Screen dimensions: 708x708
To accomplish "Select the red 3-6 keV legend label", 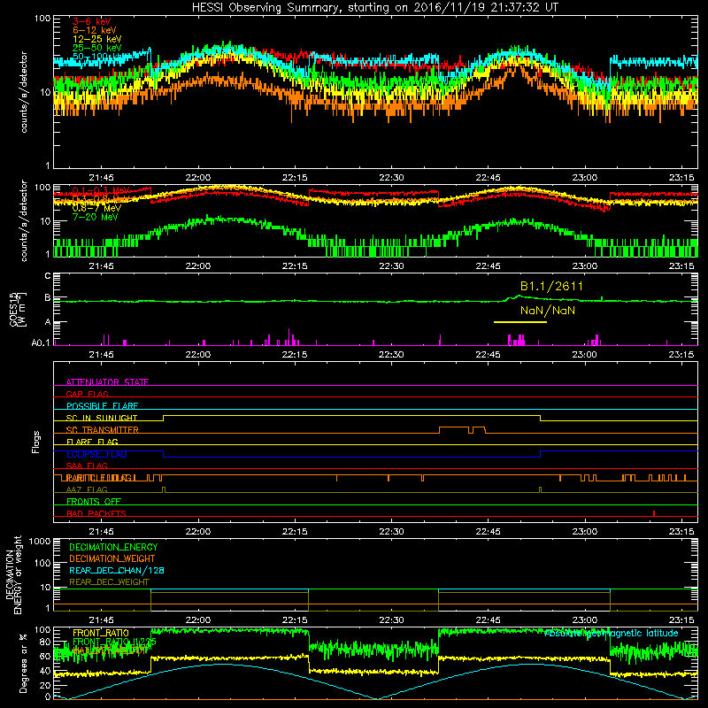I will click(92, 21).
